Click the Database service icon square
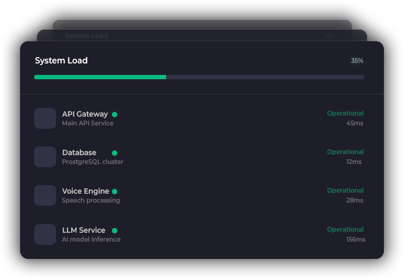 tap(45, 157)
